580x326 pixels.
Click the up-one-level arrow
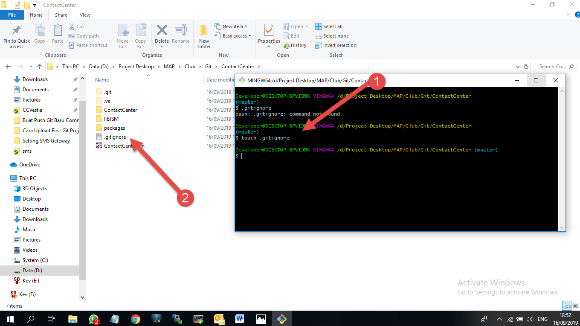[40, 67]
